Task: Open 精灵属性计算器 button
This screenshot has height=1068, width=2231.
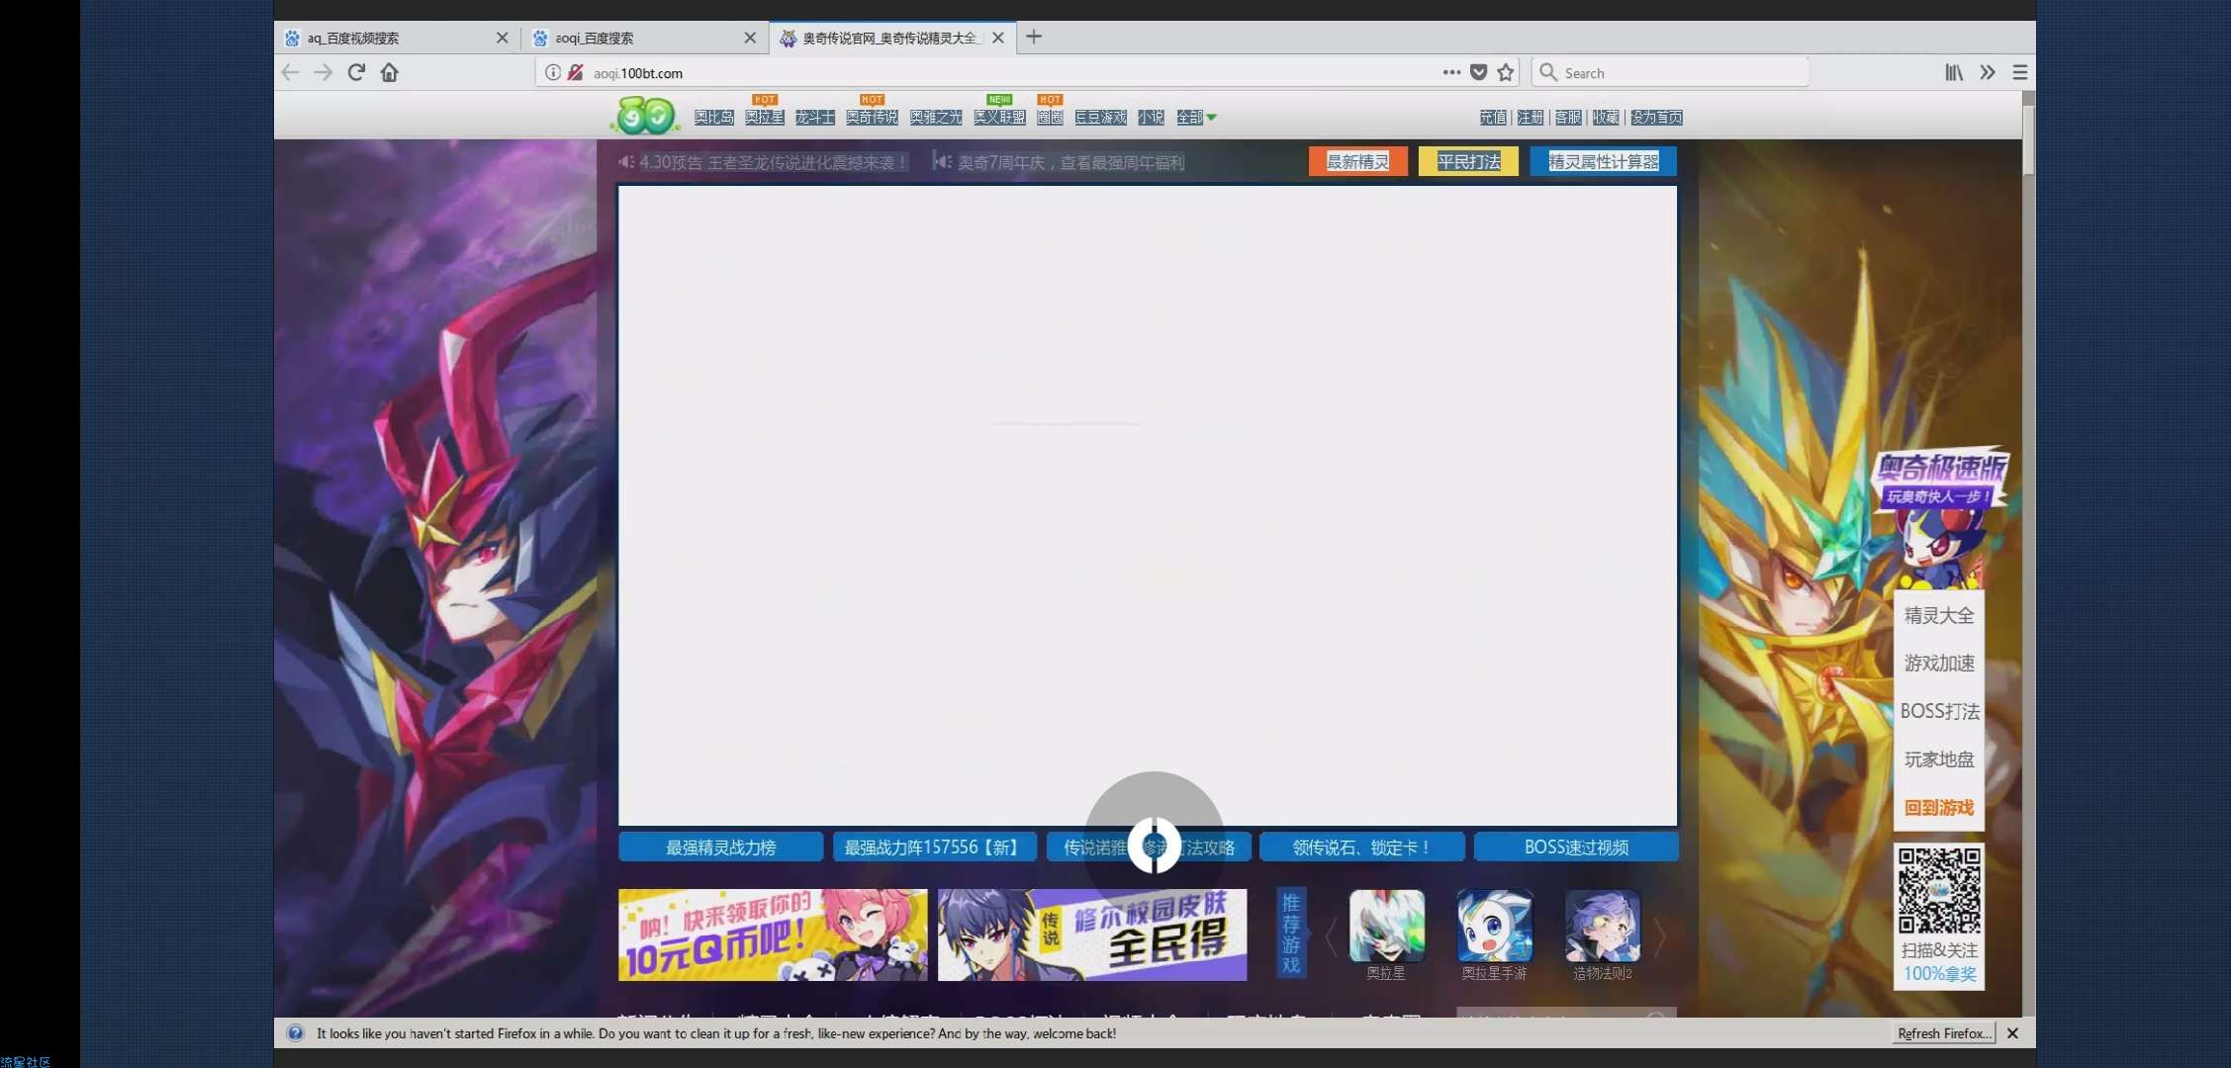Action: (1604, 161)
